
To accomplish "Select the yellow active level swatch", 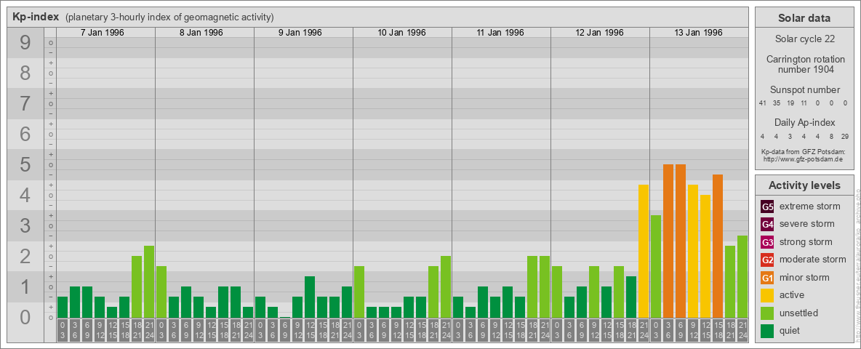I will pyautogui.click(x=767, y=295).
